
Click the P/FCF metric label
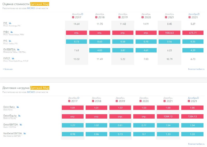coord(7,58)
